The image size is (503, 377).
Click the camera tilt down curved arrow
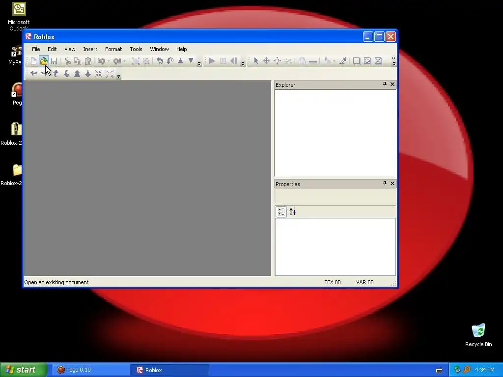[66, 74]
